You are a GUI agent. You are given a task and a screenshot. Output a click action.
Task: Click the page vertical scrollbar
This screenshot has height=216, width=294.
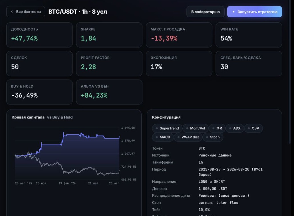coord(289,72)
